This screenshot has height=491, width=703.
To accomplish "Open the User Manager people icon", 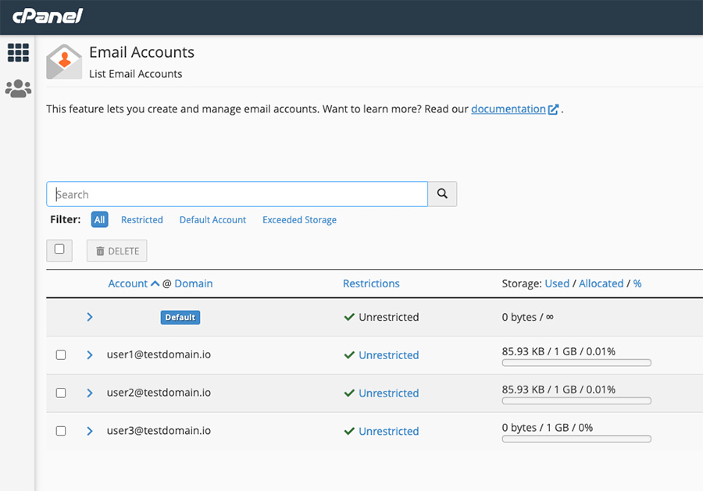I will click(18, 89).
